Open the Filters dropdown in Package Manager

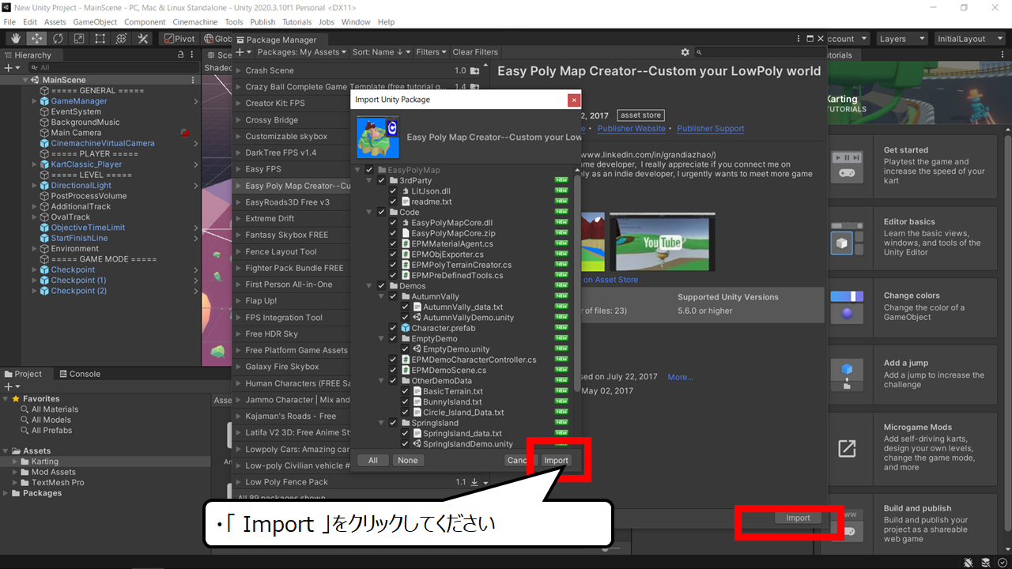[x=431, y=52]
